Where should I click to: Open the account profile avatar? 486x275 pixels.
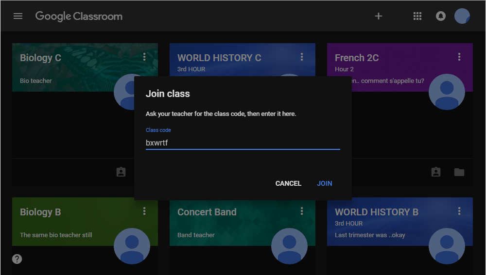coord(462,16)
